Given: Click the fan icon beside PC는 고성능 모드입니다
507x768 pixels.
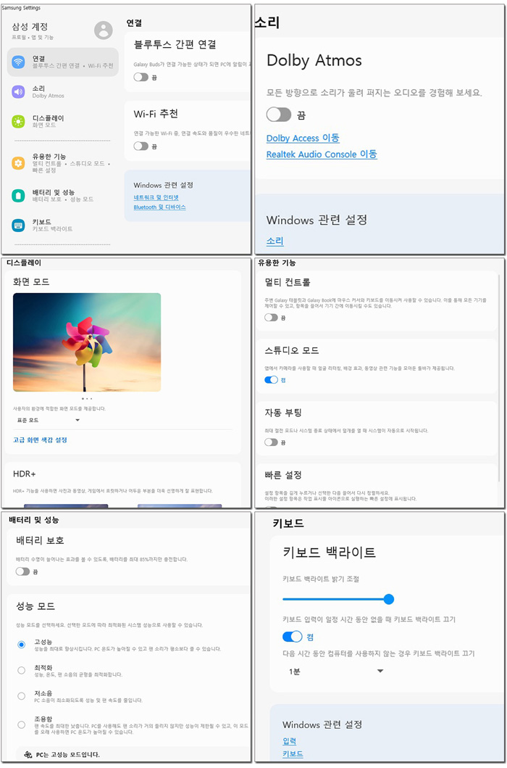Looking at the screenshot, I should point(28,755).
